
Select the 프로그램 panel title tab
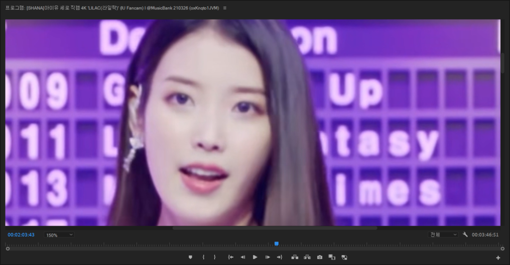tap(112, 8)
